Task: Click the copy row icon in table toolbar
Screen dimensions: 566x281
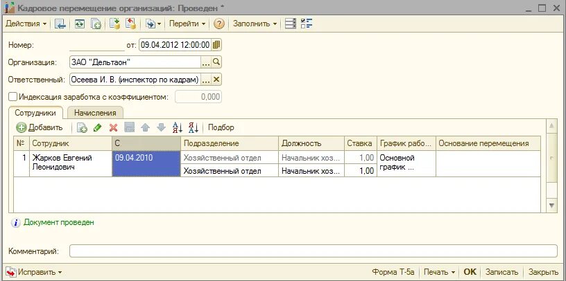Action: pyautogui.click(x=83, y=127)
